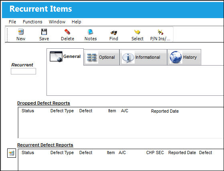Click the Find binoculars icon
224x171 pixels.
114,33
